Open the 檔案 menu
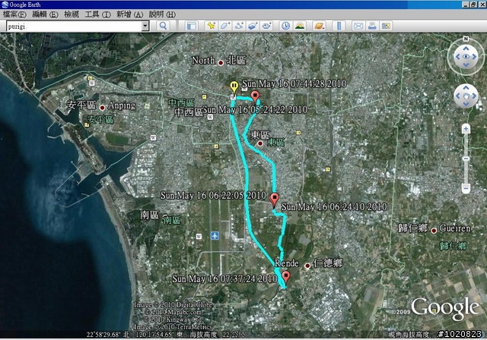This screenshot has width=487, height=340. click(x=14, y=14)
